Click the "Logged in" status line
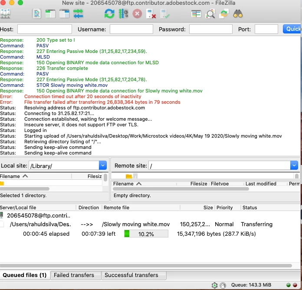 pyautogui.click(x=36, y=130)
